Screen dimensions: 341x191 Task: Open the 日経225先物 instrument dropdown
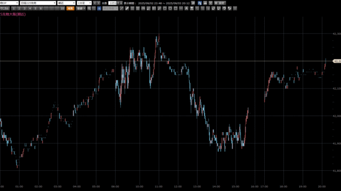click(38, 3)
